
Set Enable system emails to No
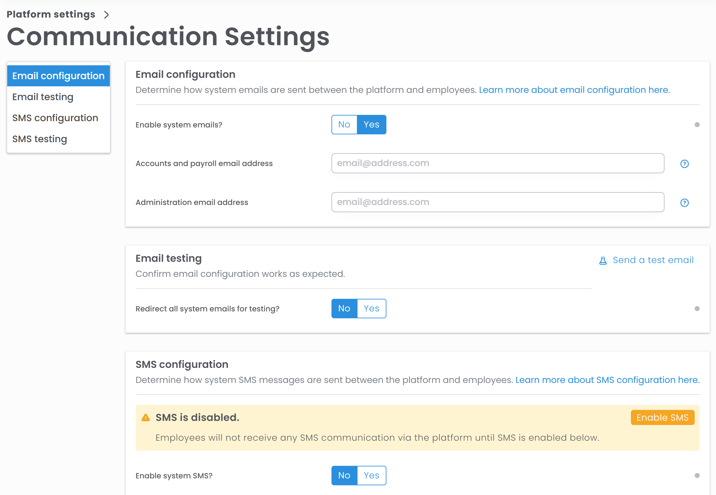344,125
